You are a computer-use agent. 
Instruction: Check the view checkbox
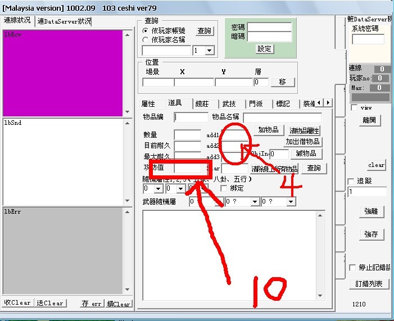coord(354,107)
